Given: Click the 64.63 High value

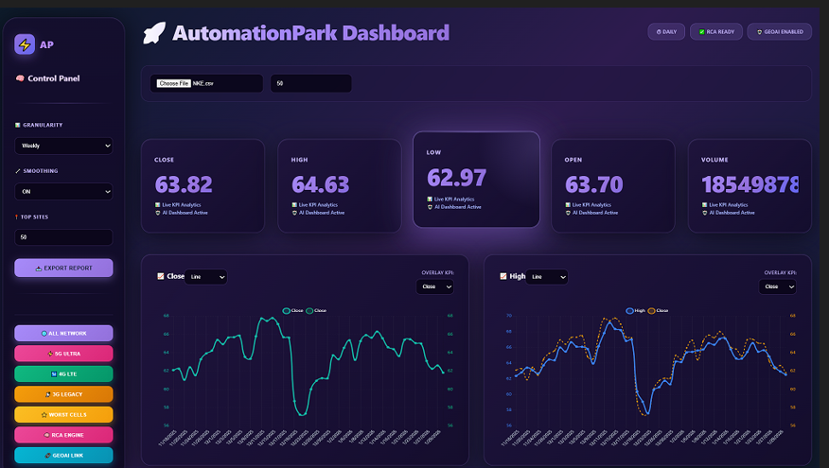Looking at the screenshot, I should pos(321,185).
